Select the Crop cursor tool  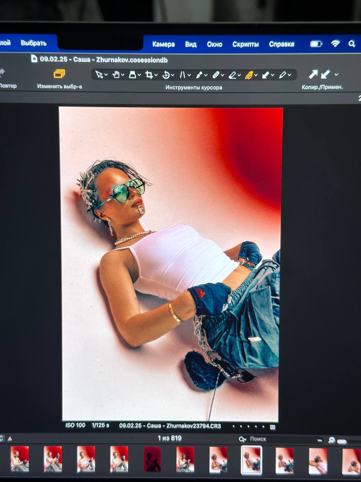coord(149,75)
